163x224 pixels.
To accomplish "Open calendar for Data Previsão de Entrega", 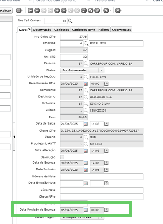I will pyautogui.click(x=86, y=210).
